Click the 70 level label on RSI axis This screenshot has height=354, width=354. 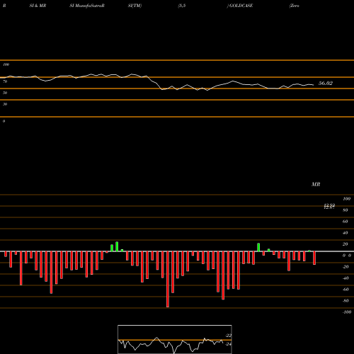pos(5,81)
